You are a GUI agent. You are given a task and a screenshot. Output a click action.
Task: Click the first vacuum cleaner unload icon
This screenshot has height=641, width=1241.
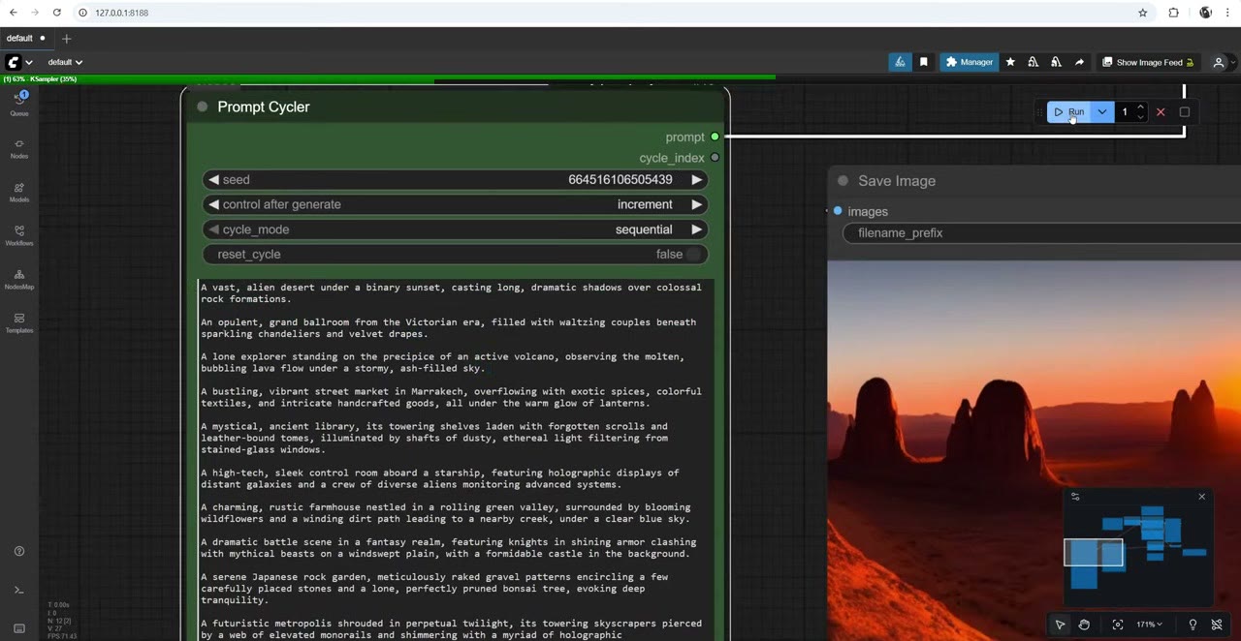click(1033, 62)
